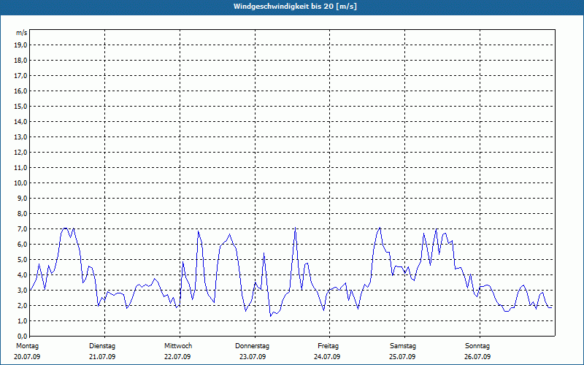Click the chart title 'Windgeschwindigkeit bis 20 [m/s]'
This screenshot has width=584, height=365.
click(295, 7)
